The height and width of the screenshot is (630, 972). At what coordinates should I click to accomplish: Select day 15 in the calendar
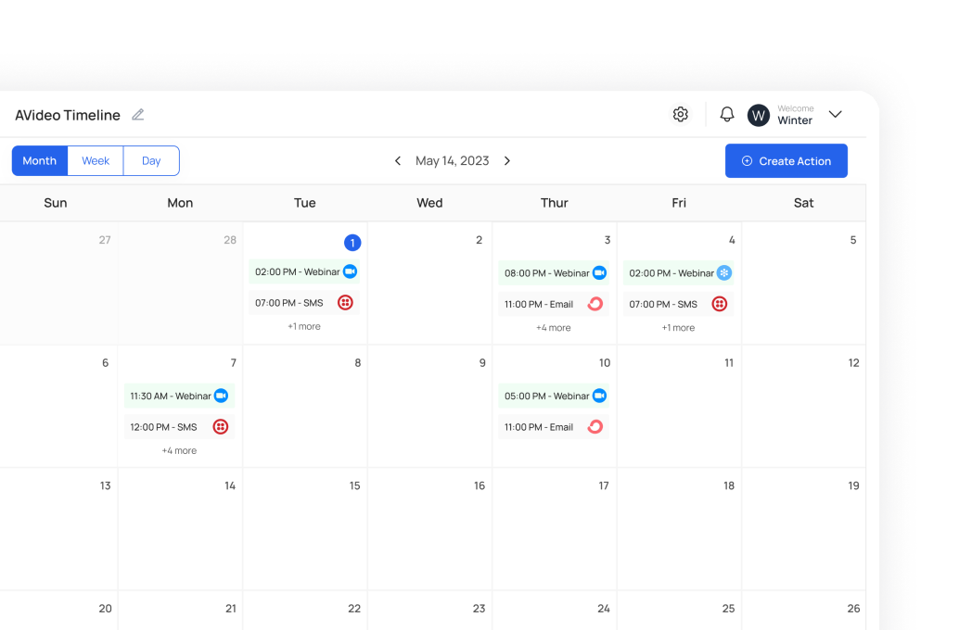coord(354,485)
